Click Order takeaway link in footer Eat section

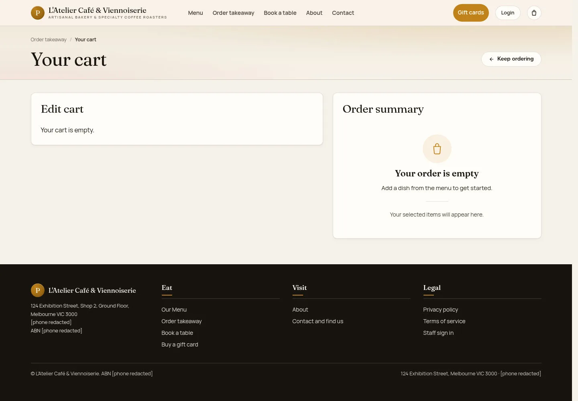point(181,321)
